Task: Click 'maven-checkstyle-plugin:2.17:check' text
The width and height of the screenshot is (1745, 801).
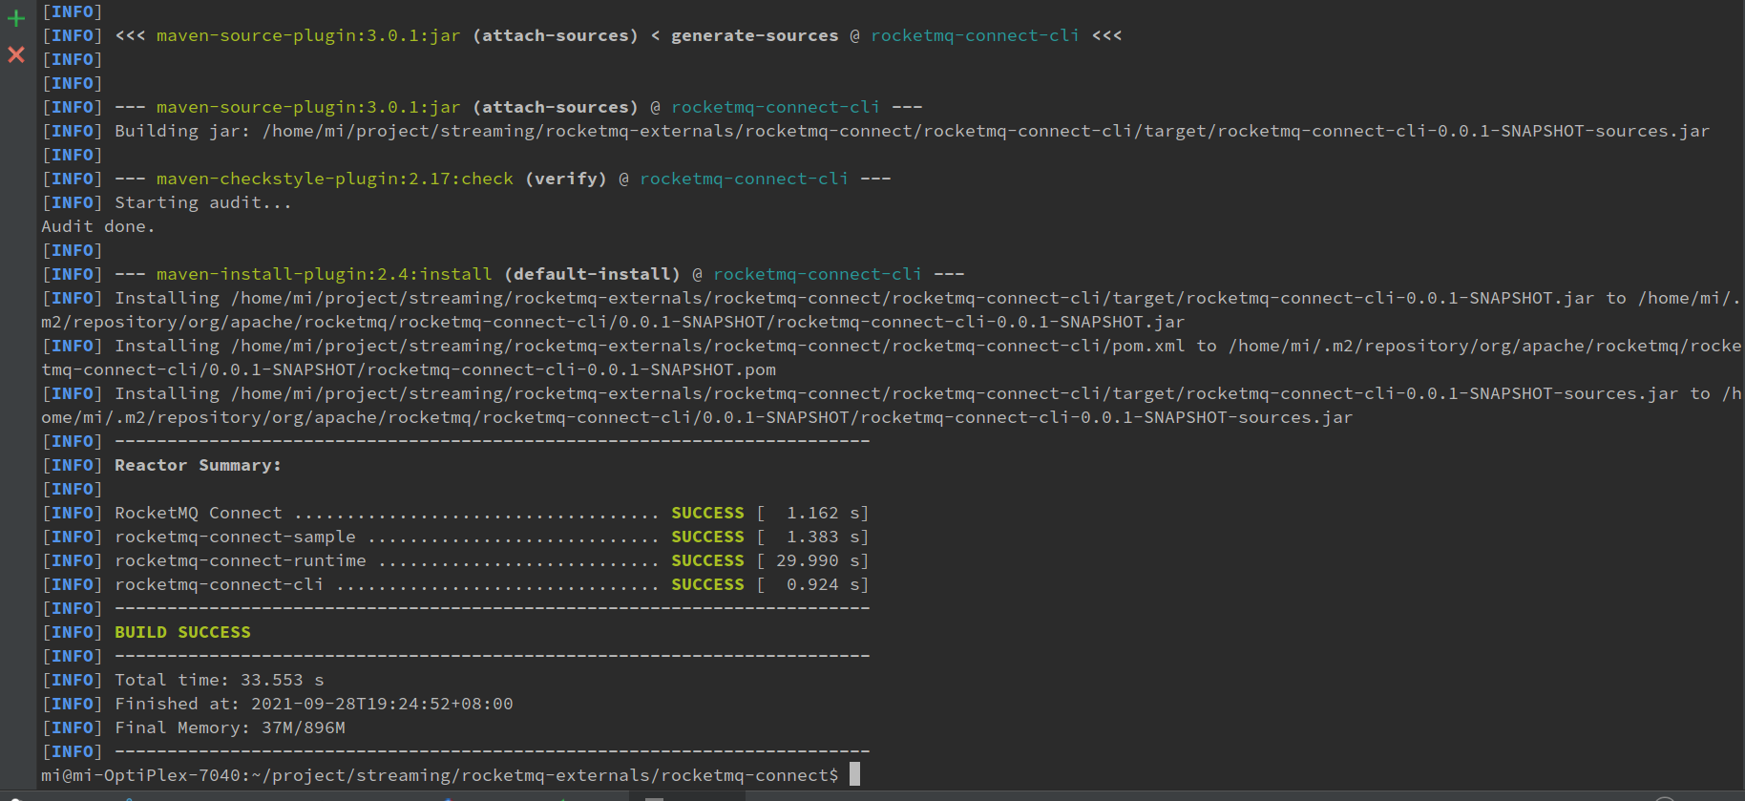Action: coord(335,179)
